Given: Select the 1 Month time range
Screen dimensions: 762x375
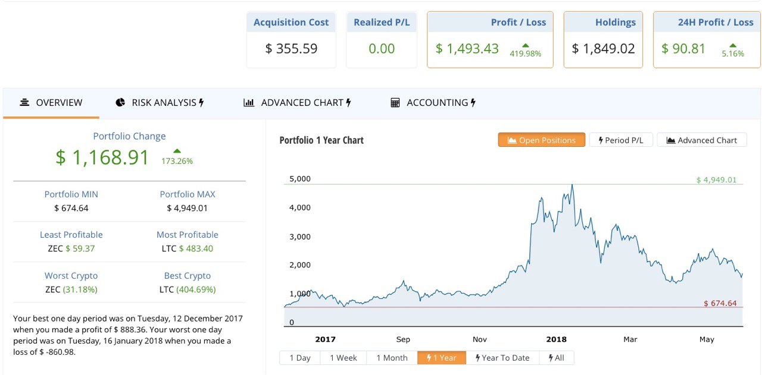Looking at the screenshot, I should (392, 358).
